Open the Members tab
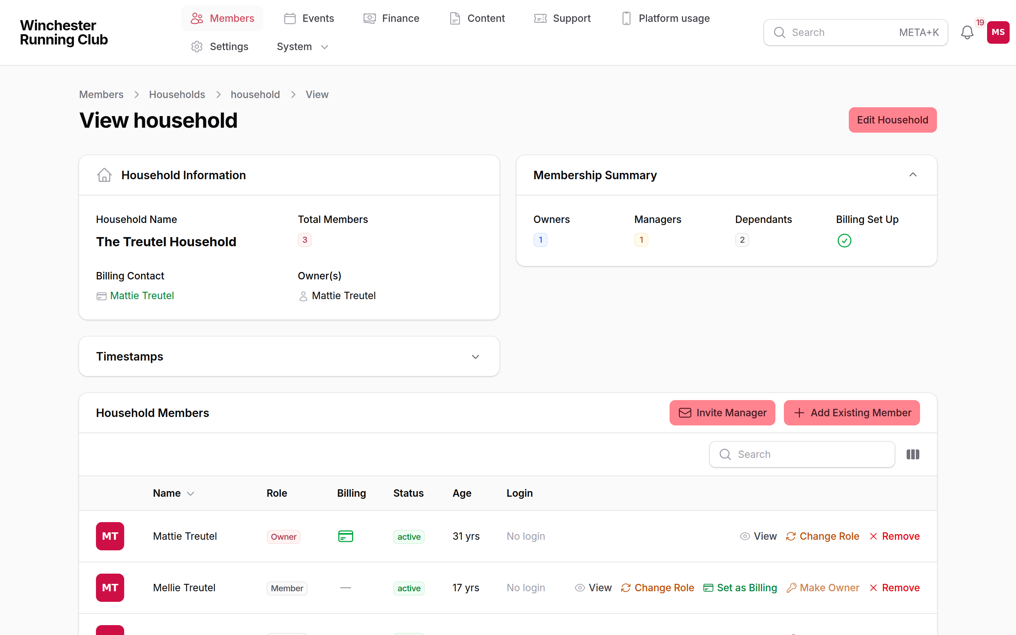The height and width of the screenshot is (635, 1016). coord(222,18)
